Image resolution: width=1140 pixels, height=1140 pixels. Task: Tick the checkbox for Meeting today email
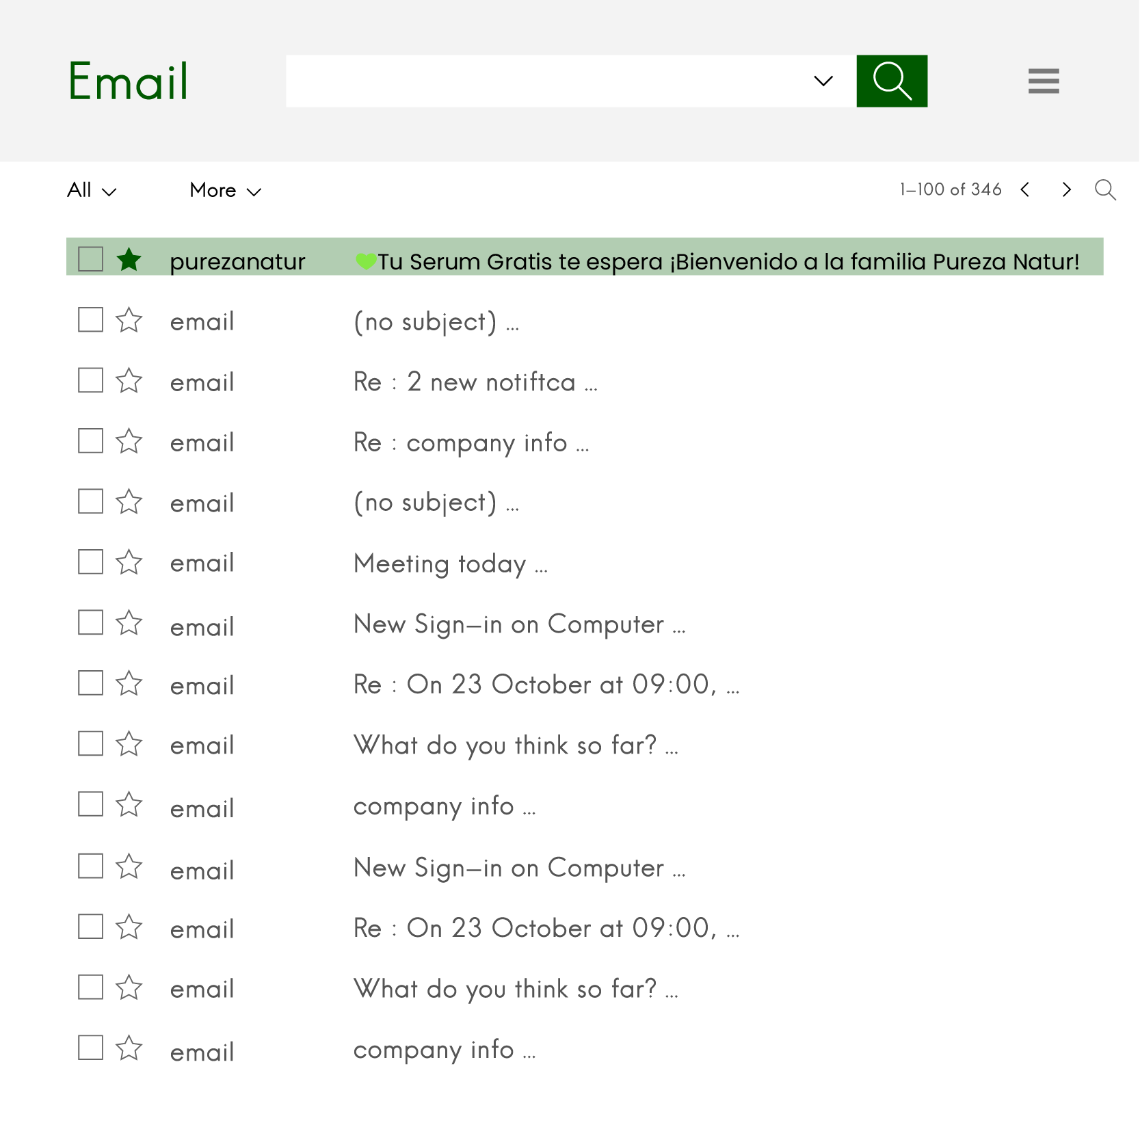(x=90, y=562)
